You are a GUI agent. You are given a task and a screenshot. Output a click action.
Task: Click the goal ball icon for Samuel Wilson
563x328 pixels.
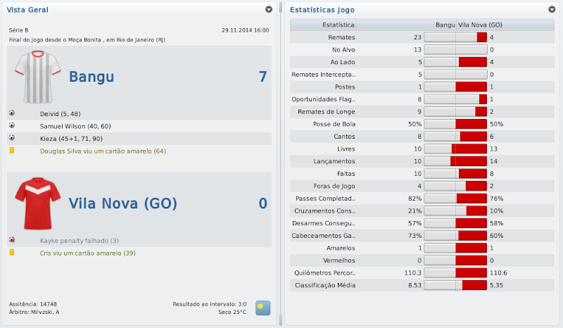(12, 125)
